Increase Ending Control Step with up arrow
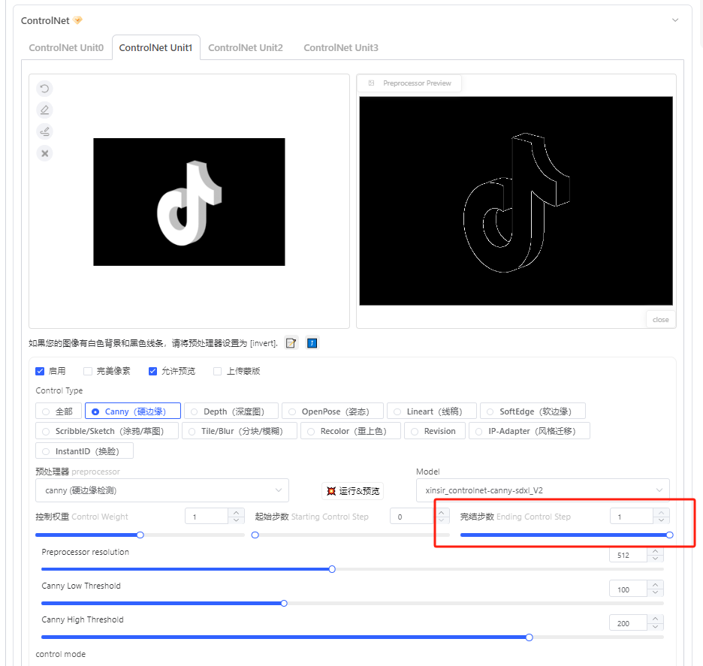 pyautogui.click(x=661, y=513)
